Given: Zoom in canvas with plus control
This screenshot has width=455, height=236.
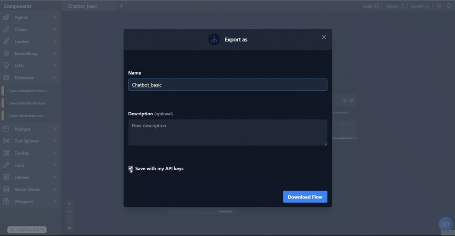Looking at the screenshot, I should tap(69, 204).
